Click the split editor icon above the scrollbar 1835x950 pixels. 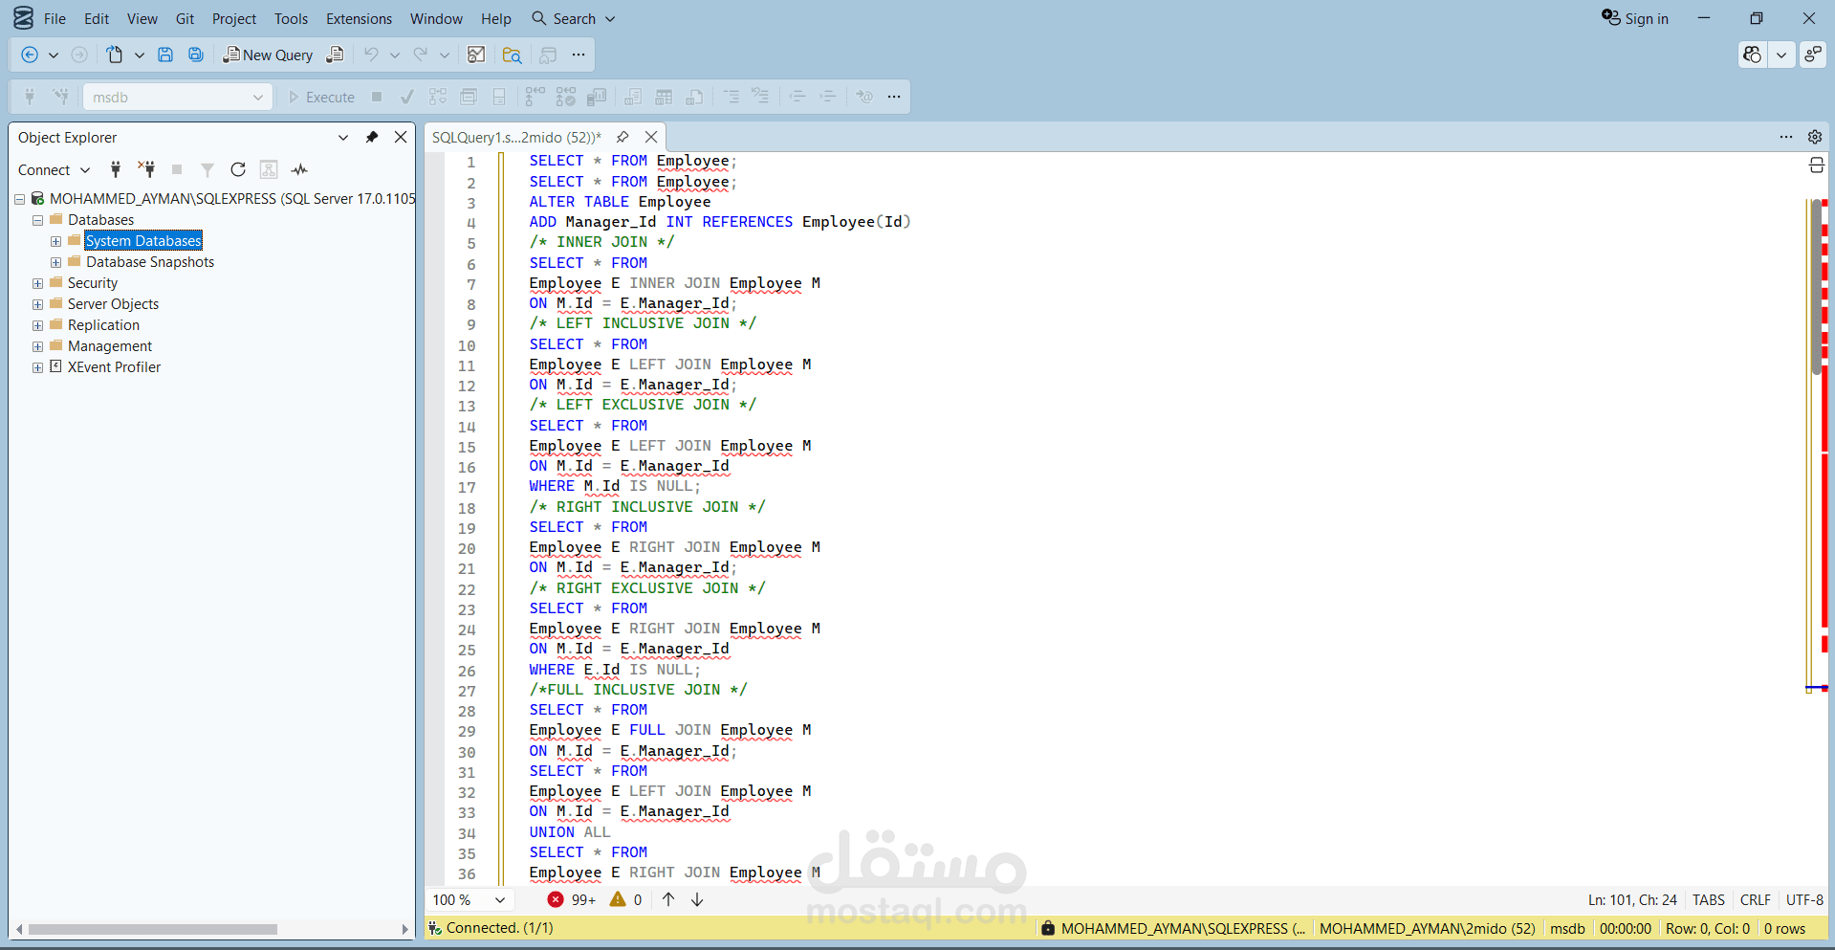pyautogui.click(x=1817, y=166)
